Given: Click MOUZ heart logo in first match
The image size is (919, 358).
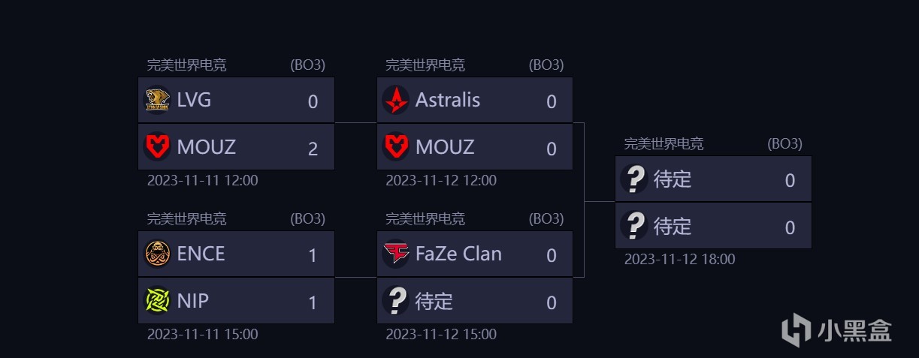Looking at the screenshot, I should [157, 147].
